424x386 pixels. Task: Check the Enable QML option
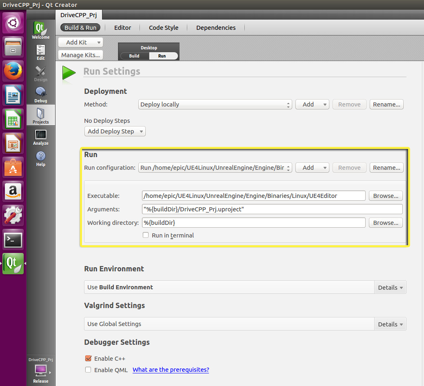(x=88, y=370)
